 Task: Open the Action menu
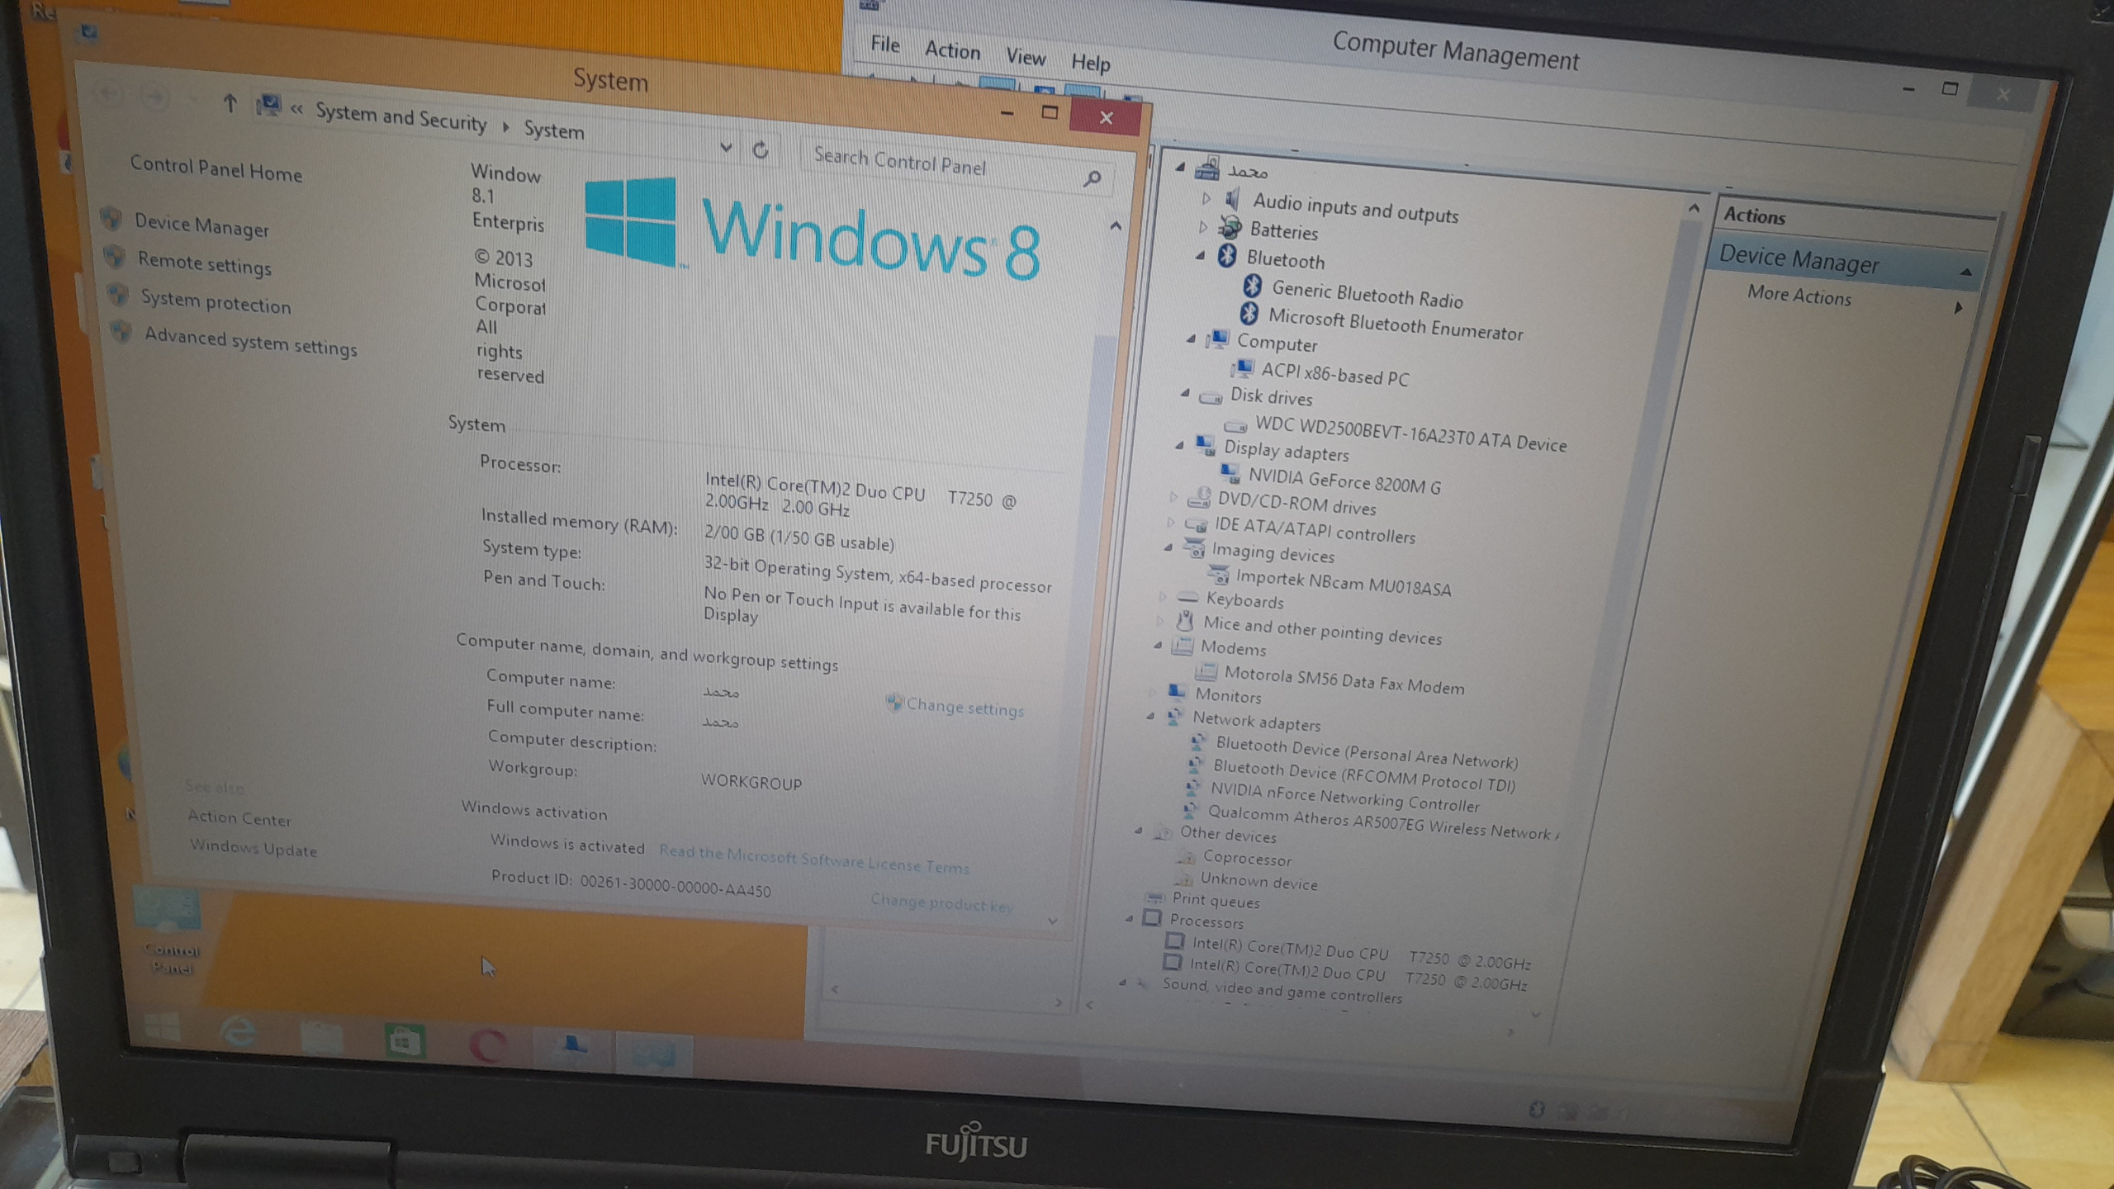coord(951,51)
